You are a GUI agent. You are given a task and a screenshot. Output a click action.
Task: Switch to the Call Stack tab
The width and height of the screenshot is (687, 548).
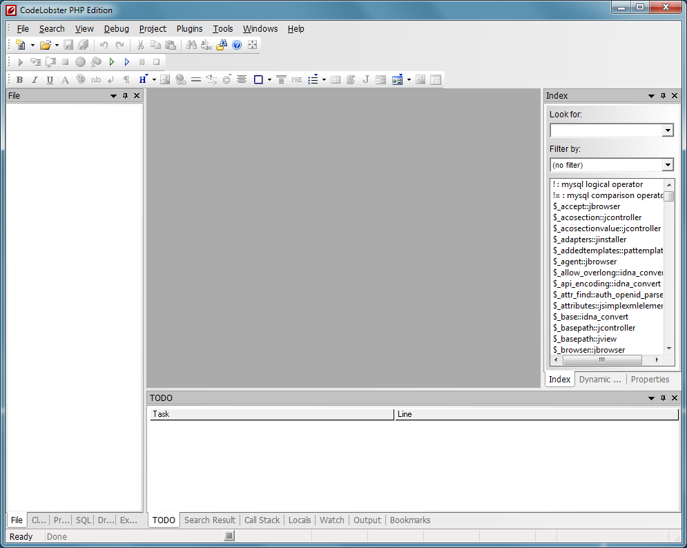point(262,520)
